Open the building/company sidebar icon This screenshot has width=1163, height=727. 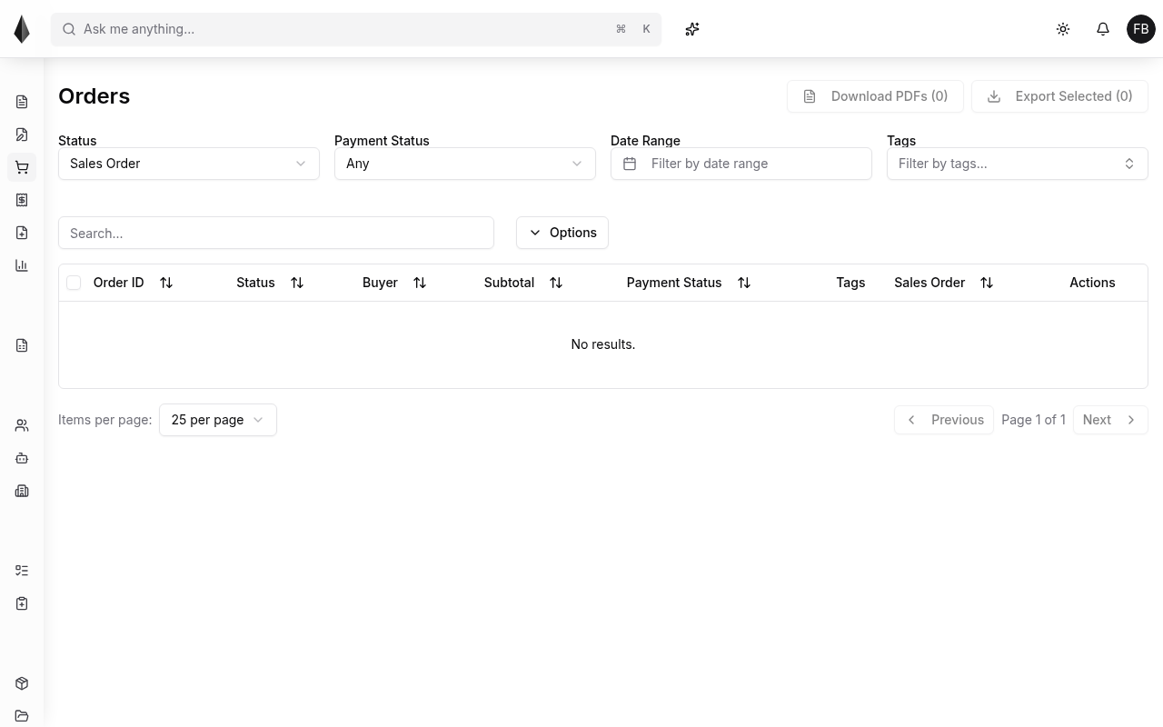pyautogui.click(x=22, y=491)
